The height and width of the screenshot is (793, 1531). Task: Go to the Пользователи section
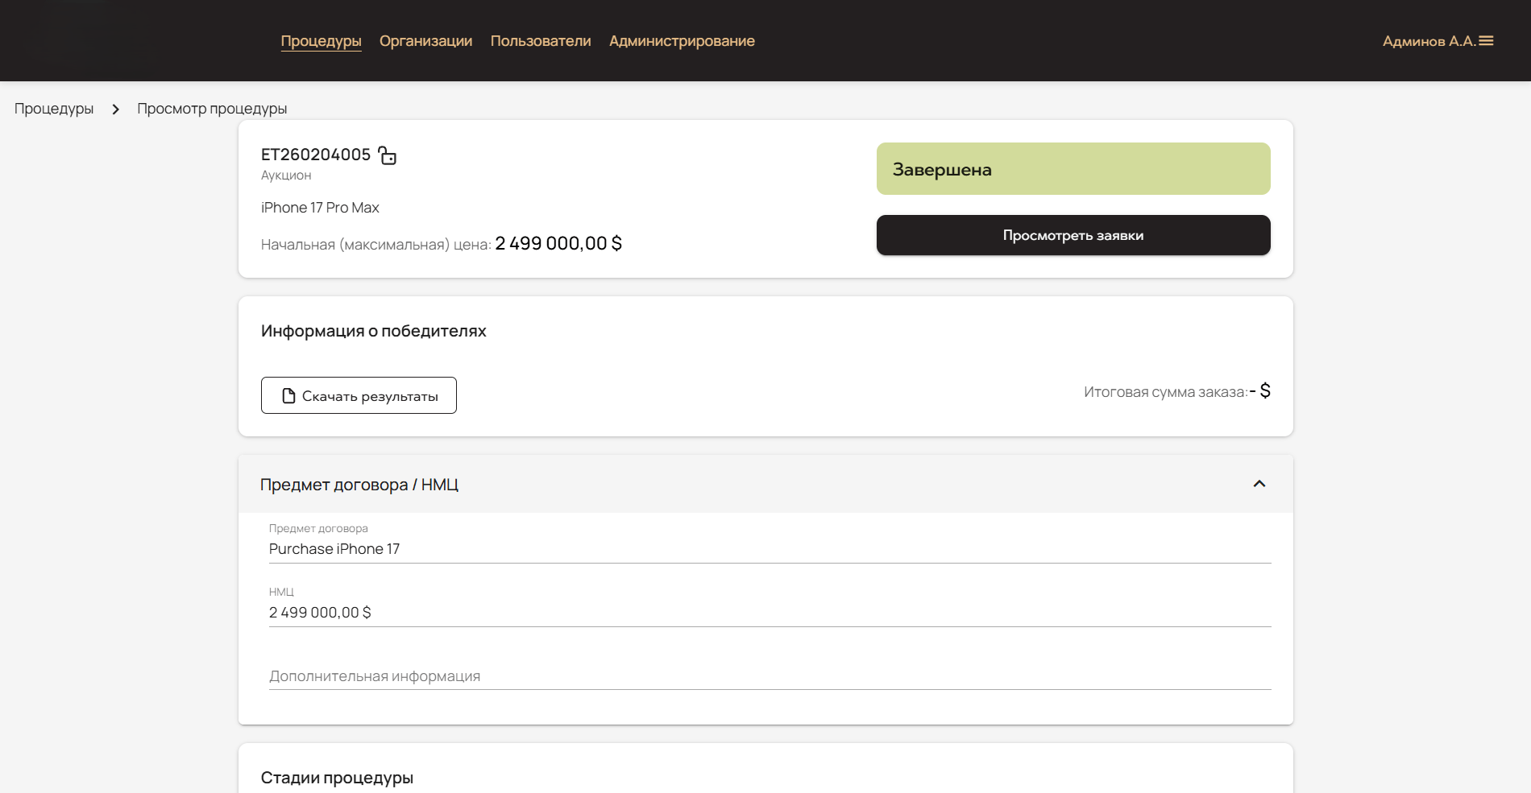click(x=541, y=41)
